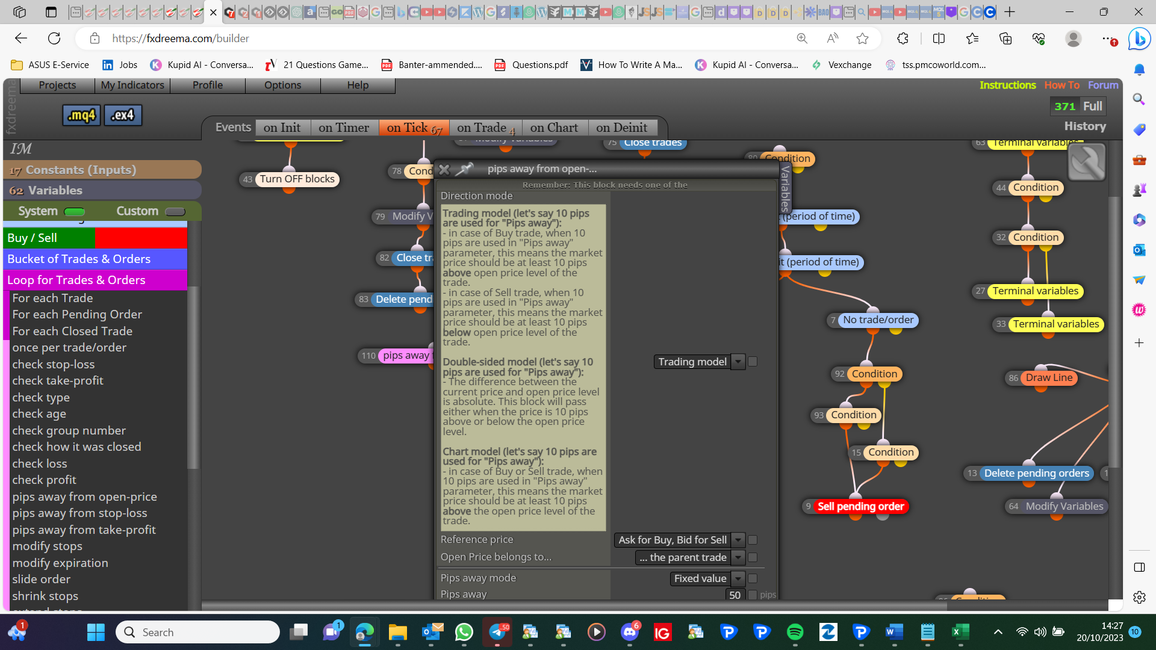Open the Ask for Buy, Bid for Sell dropdown
1156x650 pixels.
pyautogui.click(x=680, y=540)
